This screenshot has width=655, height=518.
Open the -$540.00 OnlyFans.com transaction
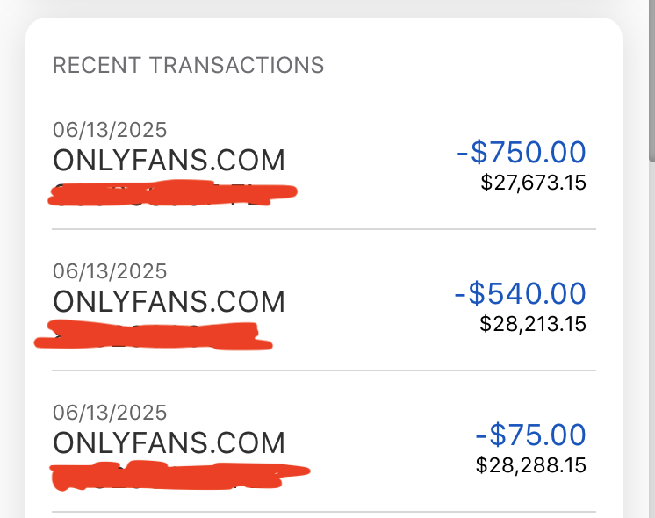tap(169, 301)
